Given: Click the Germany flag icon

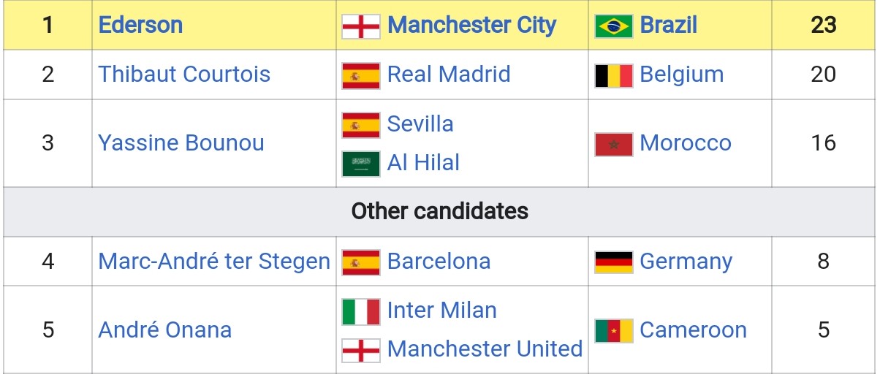Looking at the screenshot, I should pyautogui.click(x=612, y=262).
